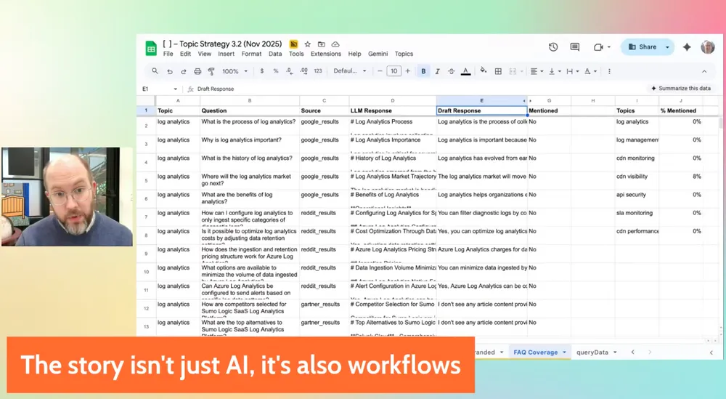This screenshot has width=726, height=399.
Task: Switch to the queryData sheet tab
Action: [x=592, y=352]
